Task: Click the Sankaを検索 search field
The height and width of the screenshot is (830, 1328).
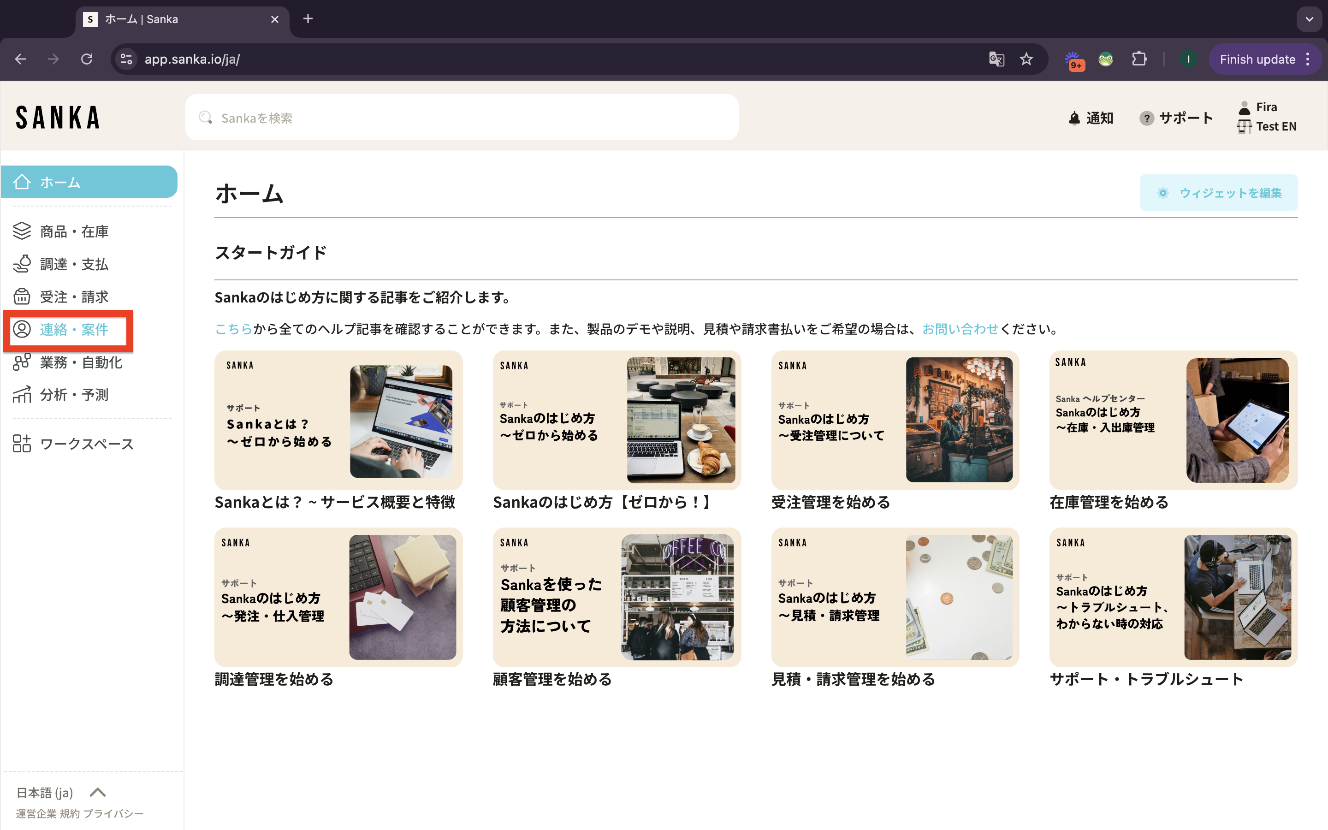Action: click(x=461, y=118)
